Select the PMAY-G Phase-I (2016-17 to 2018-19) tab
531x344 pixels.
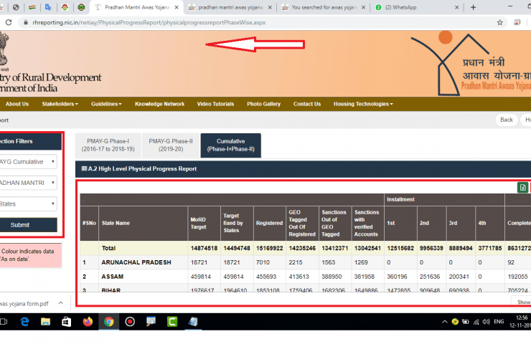[108, 145]
